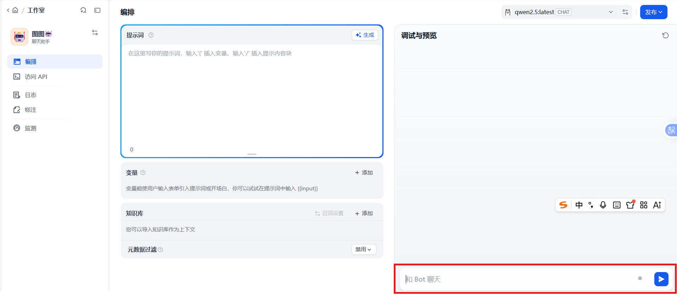Click the prompt character count 0
677x294 pixels.
pyautogui.click(x=132, y=149)
